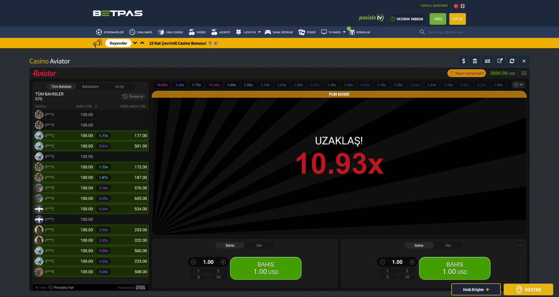Set right bet to preset 1

[387, 271]
